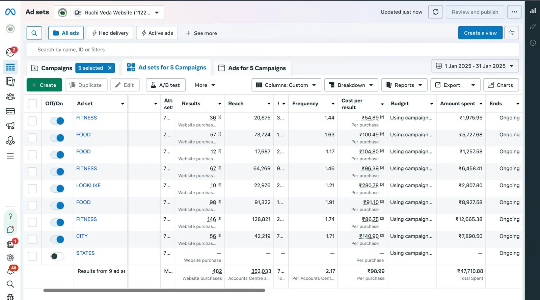Open the Audiences icon in left sidebar
The width and height of the screenshot is (540, 300).
click(10, 97)
